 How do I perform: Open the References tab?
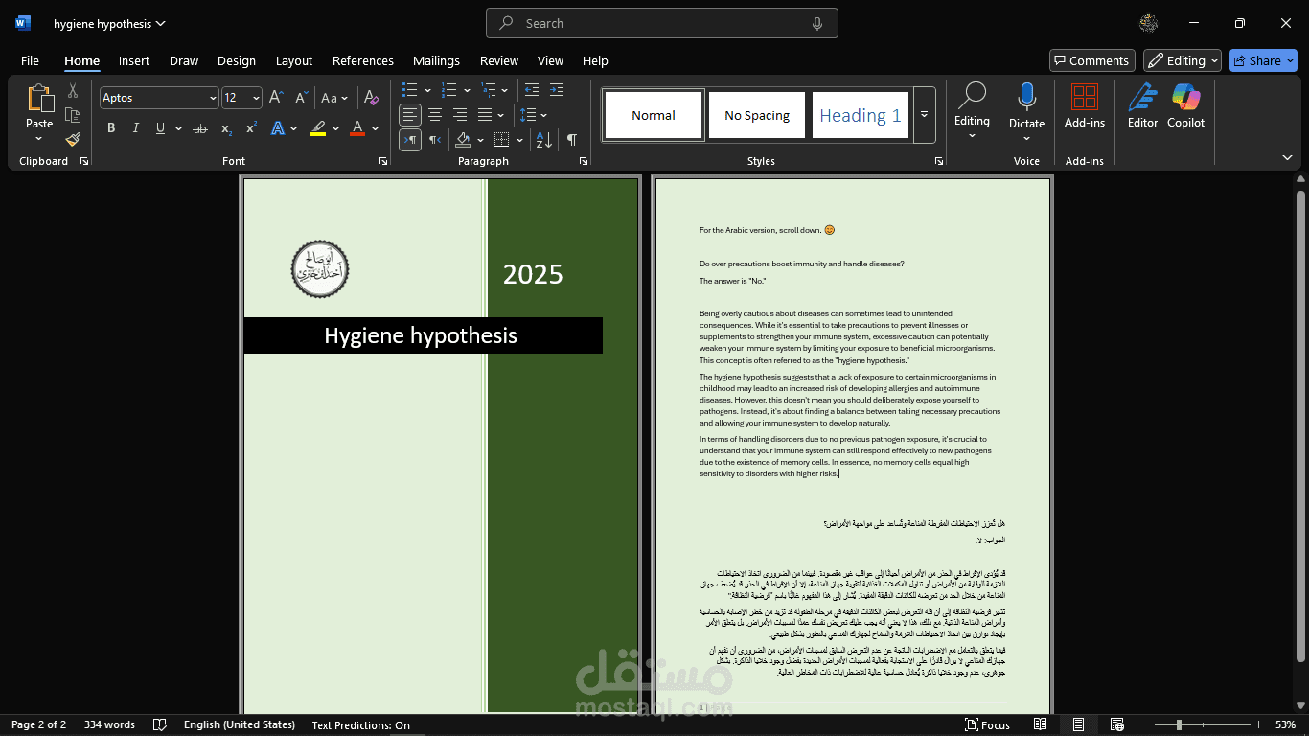pyautogui.click(x=363, y=60)
